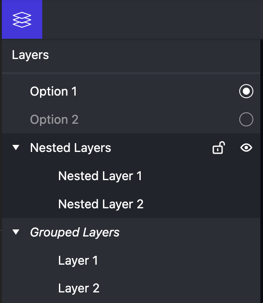Click the dimmed Option 2 label
The height and width of the screenshot is (303, 263).
(x=54, y=119)
